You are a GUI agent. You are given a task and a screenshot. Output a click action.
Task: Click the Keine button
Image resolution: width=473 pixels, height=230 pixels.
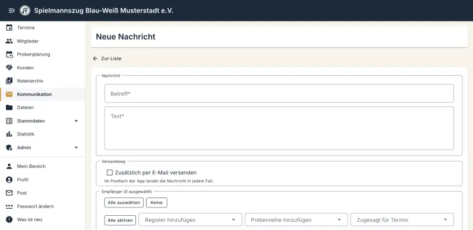pyautogui.click(x=157, y=203)
